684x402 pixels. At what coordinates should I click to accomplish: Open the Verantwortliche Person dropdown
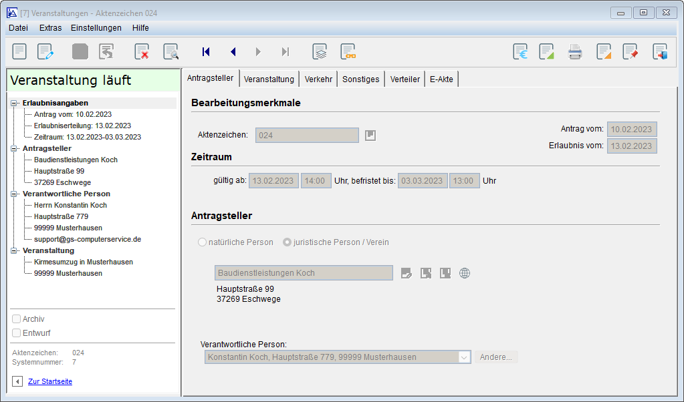pyautogui.click(x=464, y=357)
